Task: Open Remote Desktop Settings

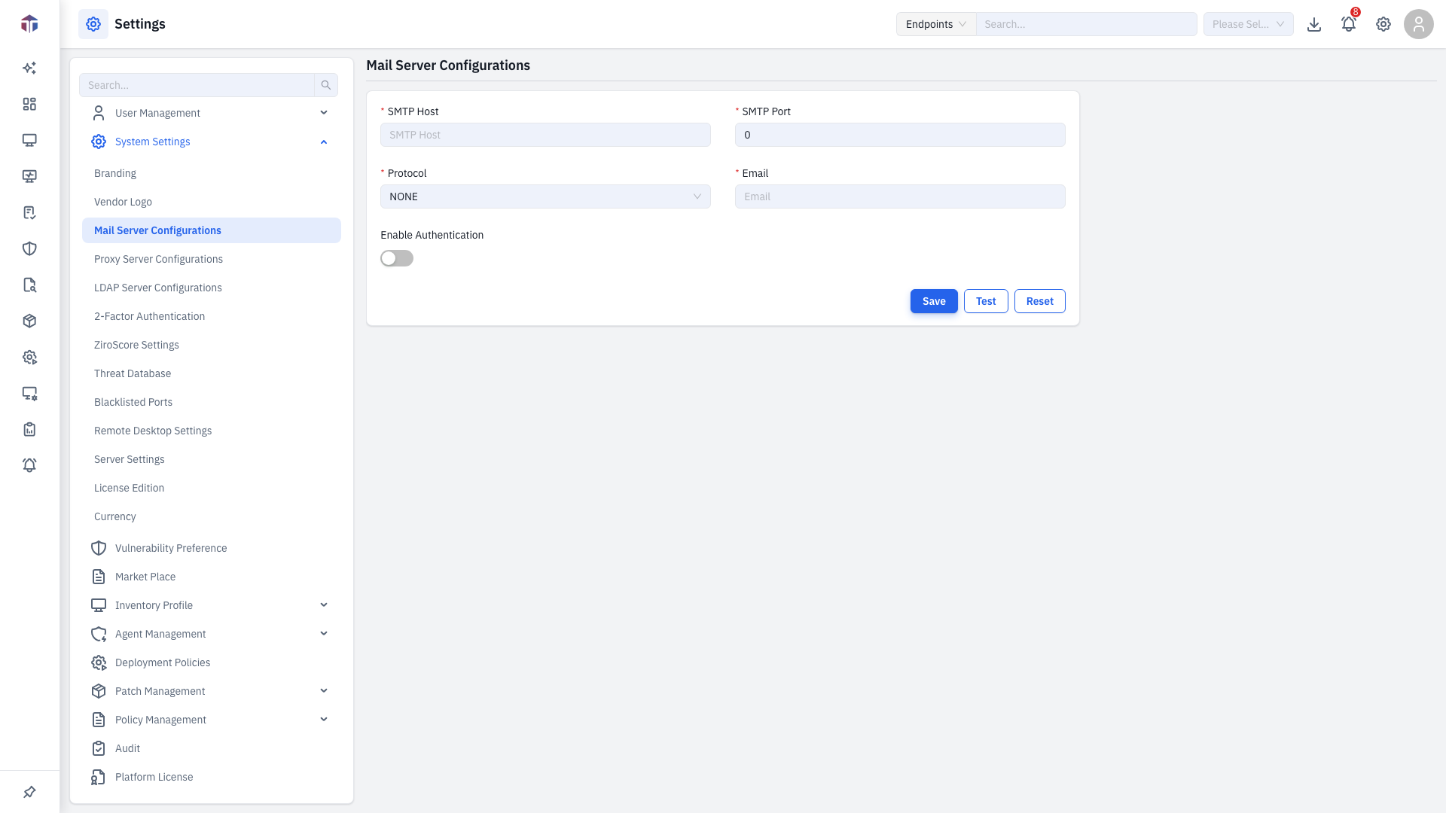Action: pyautogui.click(x=212, y=431)
